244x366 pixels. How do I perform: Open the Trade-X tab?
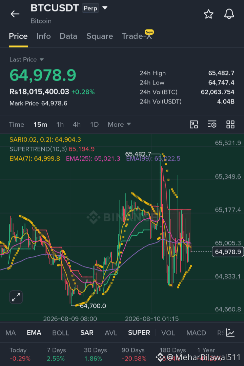coord(137,36)
